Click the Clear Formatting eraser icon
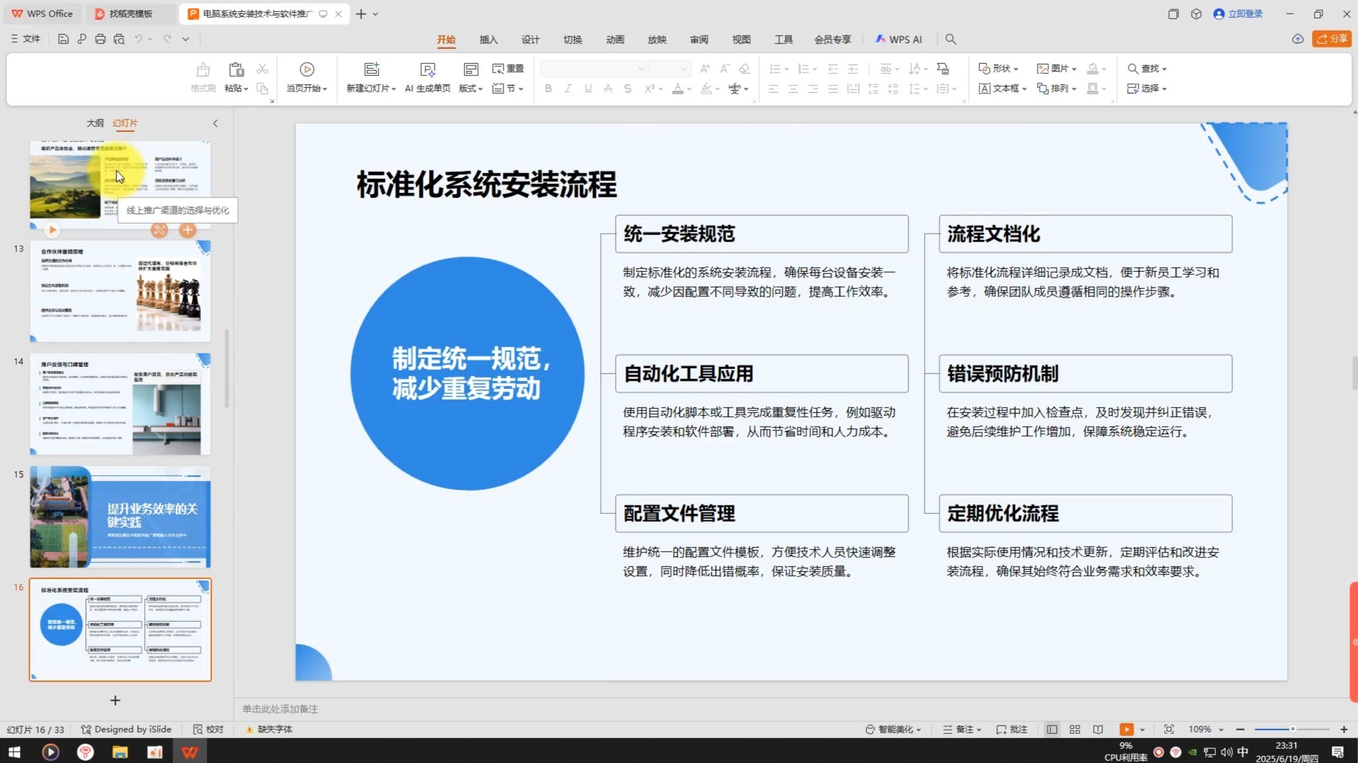The height and width of the screenshot is (763, 1358). [x=744, y=69]
